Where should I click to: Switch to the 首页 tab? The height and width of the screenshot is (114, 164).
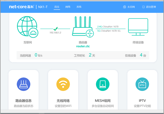click(x=57, y=7)
